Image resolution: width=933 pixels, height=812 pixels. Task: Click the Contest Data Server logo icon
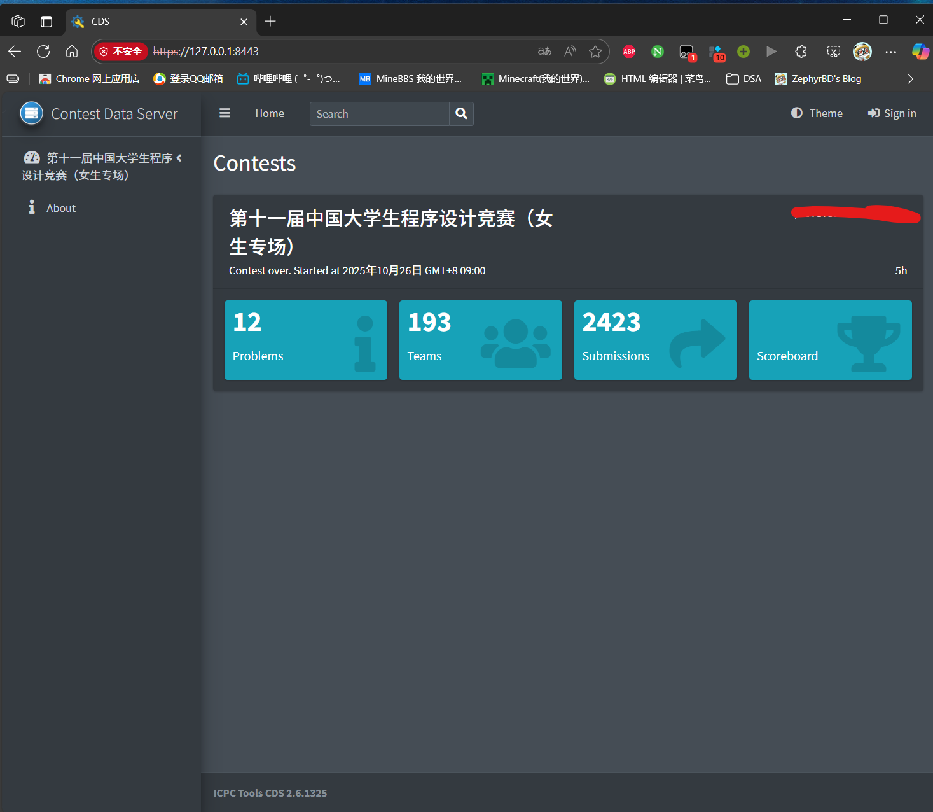31,113
